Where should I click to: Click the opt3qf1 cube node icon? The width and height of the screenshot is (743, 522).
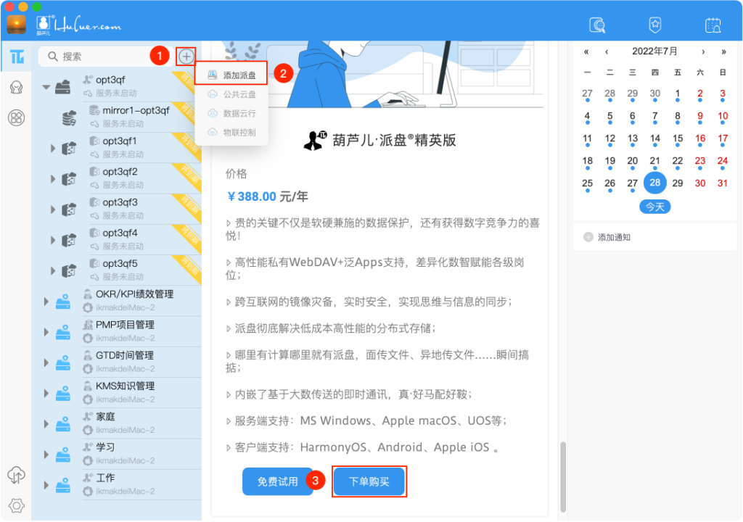[x=69, y=149]
